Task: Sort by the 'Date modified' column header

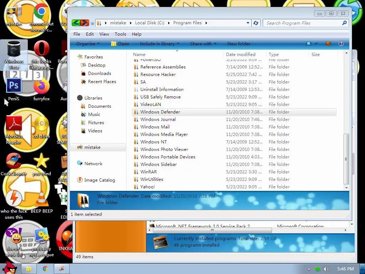Action: click(245, 55)
